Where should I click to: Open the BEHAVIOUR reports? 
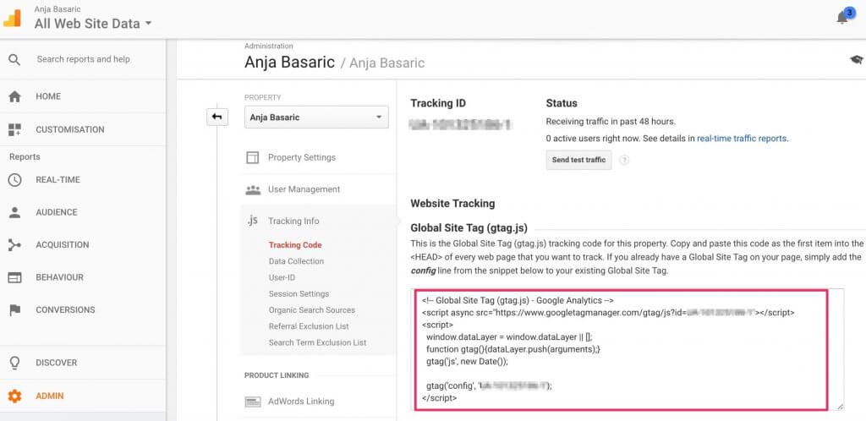(x=60, y=277)
